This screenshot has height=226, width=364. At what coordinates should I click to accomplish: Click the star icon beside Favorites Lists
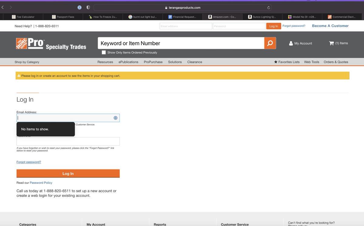click(276, 62)
